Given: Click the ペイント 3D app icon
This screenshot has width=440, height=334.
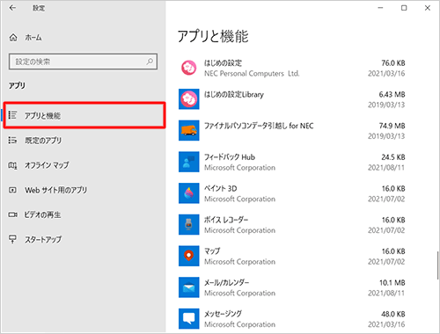Looking at the screenshot, I should point(189,193).
